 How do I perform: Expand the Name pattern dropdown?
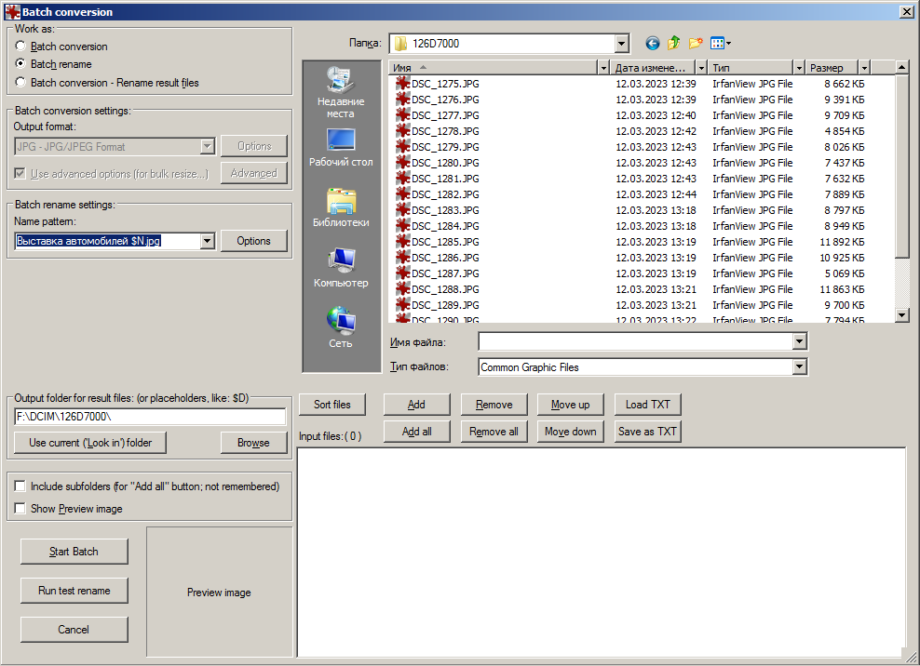(207, 241)
